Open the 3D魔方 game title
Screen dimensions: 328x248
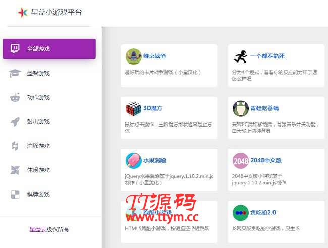153,108
